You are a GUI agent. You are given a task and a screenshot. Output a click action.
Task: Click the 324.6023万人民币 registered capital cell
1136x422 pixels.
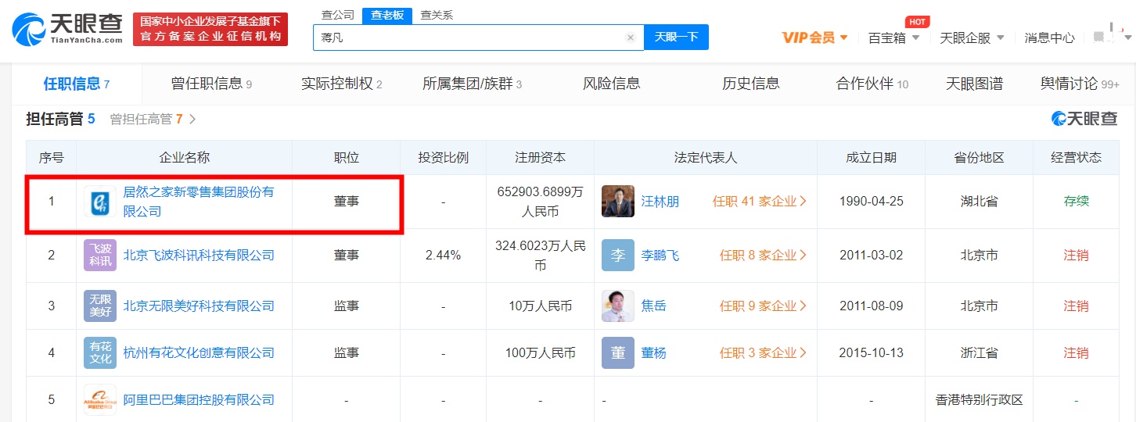click(x=540, y=256)
